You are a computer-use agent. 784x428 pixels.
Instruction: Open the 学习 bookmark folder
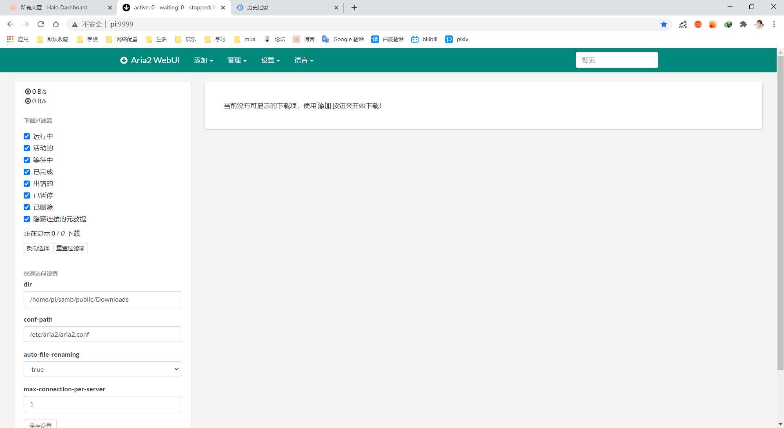[215, 39]
